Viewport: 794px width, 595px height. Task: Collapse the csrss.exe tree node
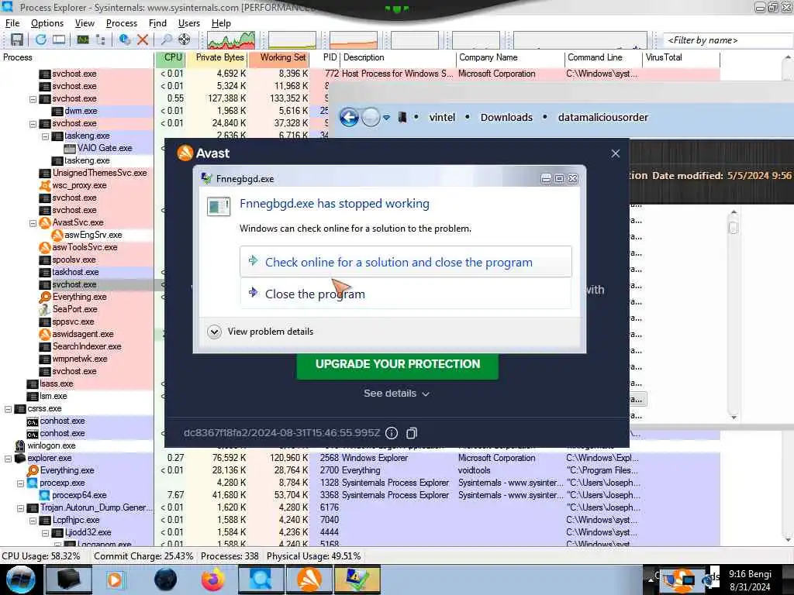pos(8,409)
